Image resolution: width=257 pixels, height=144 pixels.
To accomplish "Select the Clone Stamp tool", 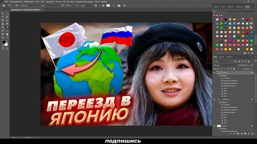I will [x=3, y=24].
